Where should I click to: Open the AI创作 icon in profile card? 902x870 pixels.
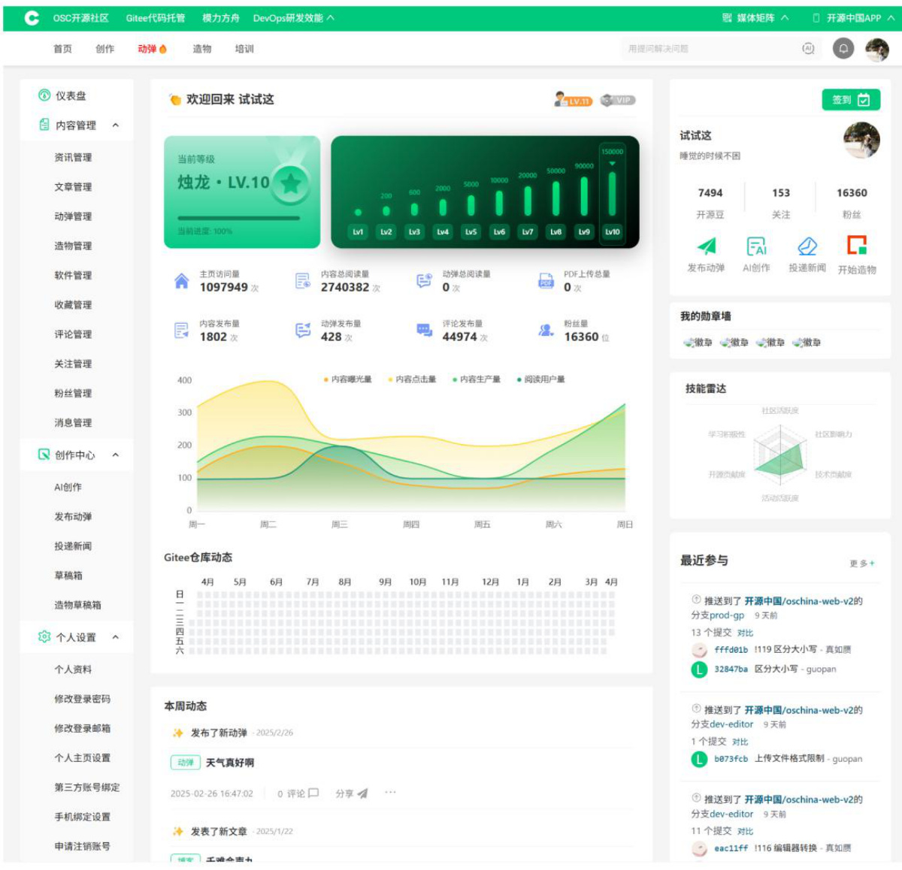click(x=756, y=246)
